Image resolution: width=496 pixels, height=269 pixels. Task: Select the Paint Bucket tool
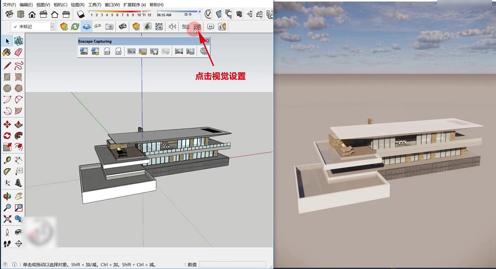(7, 52)
